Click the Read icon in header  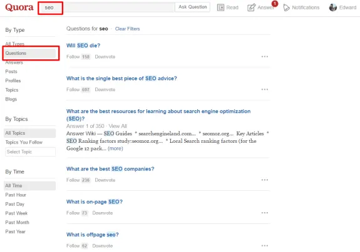(220, 7)
